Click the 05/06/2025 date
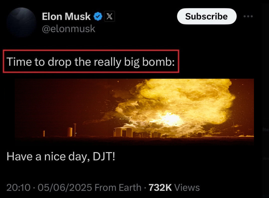This screenshot has height=198, width=269. (65, 187)
